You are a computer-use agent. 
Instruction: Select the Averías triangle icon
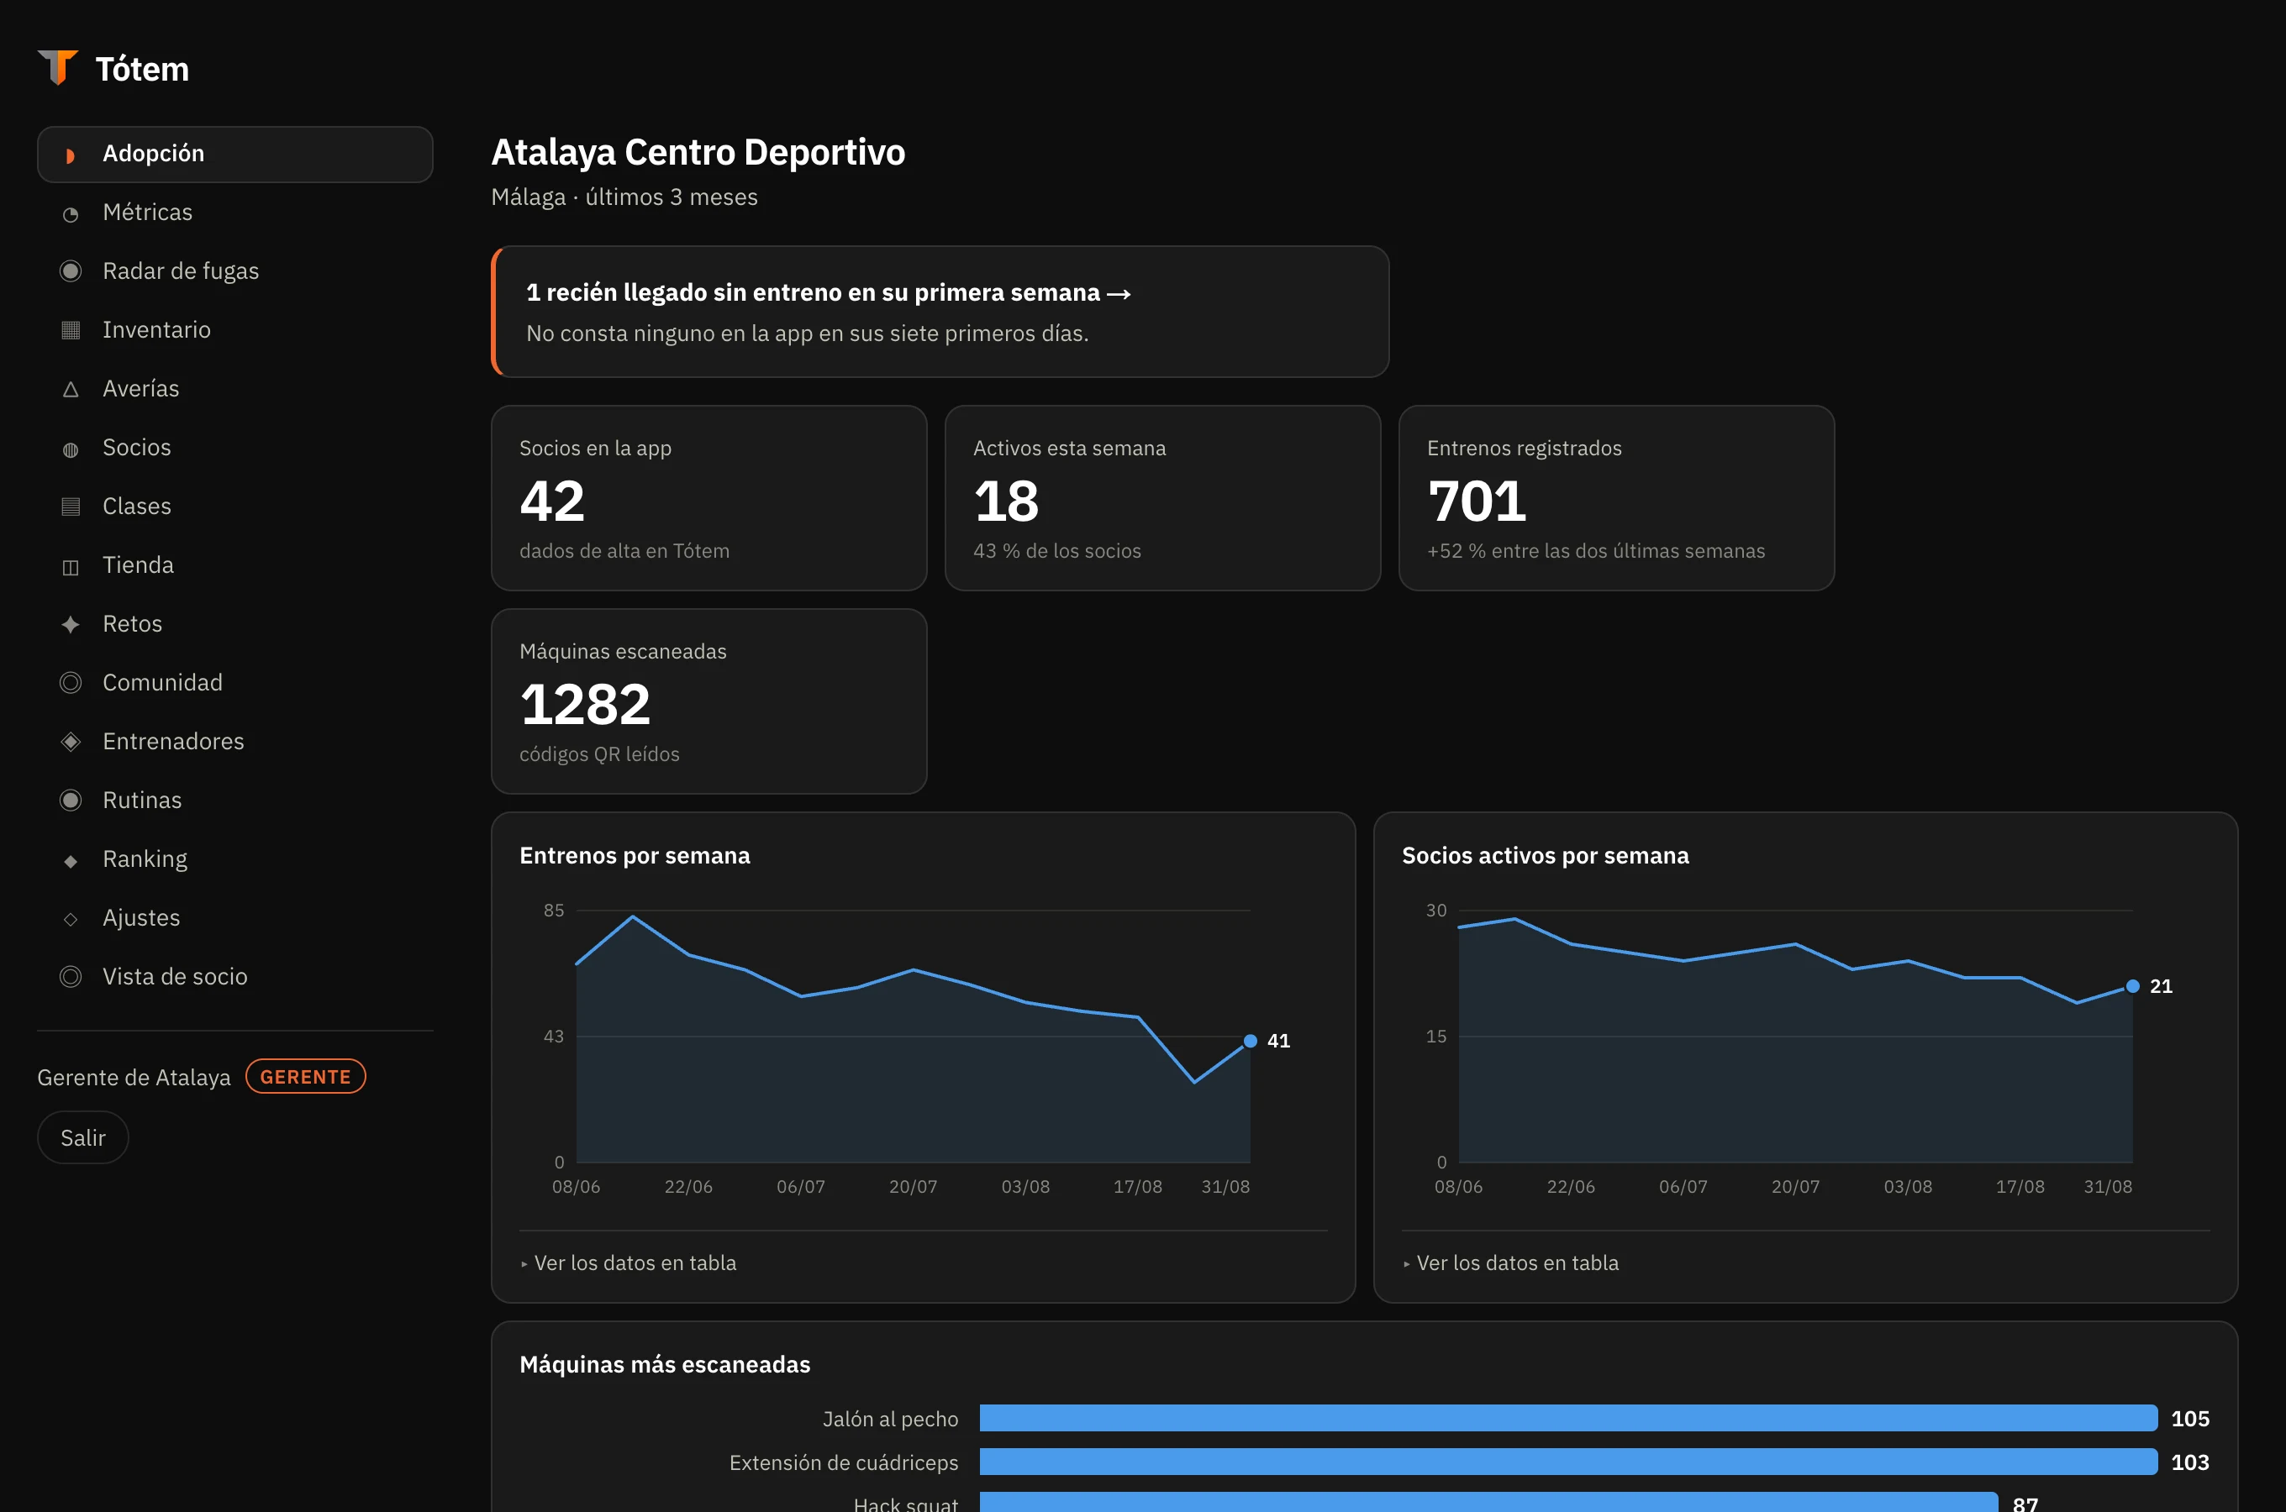(71, 389)
